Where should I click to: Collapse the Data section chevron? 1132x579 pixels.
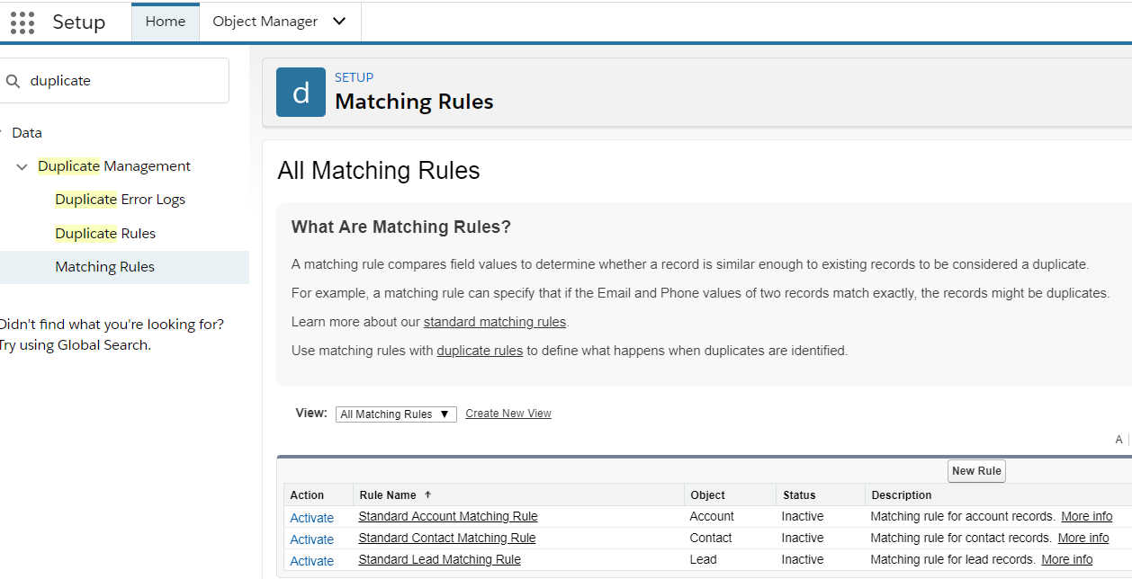click(1, 133)
